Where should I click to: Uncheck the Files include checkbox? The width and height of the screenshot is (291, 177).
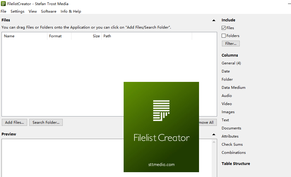pyautogui.click(x=224, y=28)
